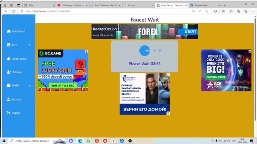Click the small icon at the center ad's bottom-right corner
Screen dimensions: 257x144
click(x=168, y=113)
